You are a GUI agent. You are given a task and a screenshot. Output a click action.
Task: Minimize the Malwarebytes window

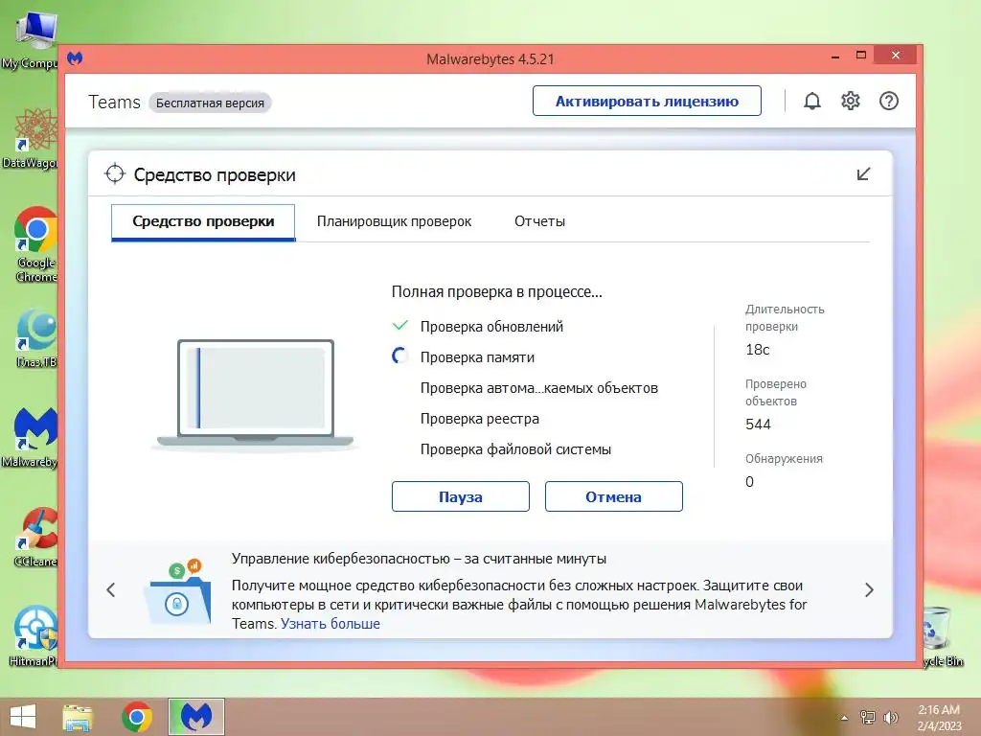(834, 57)
